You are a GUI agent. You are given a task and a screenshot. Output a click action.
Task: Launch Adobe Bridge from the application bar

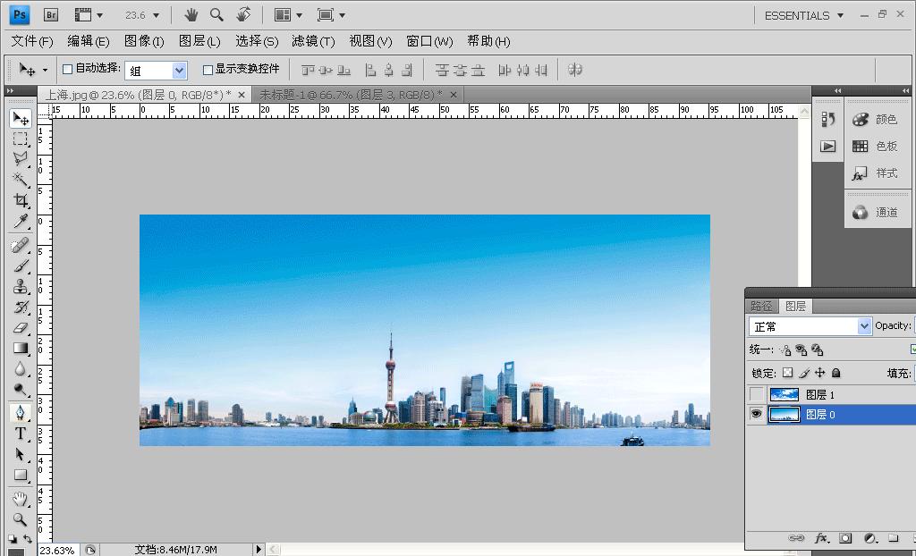51,14
